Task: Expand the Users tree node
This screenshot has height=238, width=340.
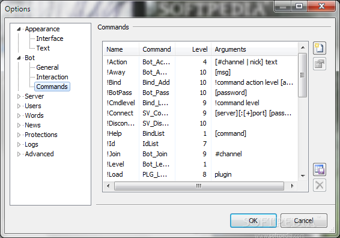Action: (x=19, y=106)
